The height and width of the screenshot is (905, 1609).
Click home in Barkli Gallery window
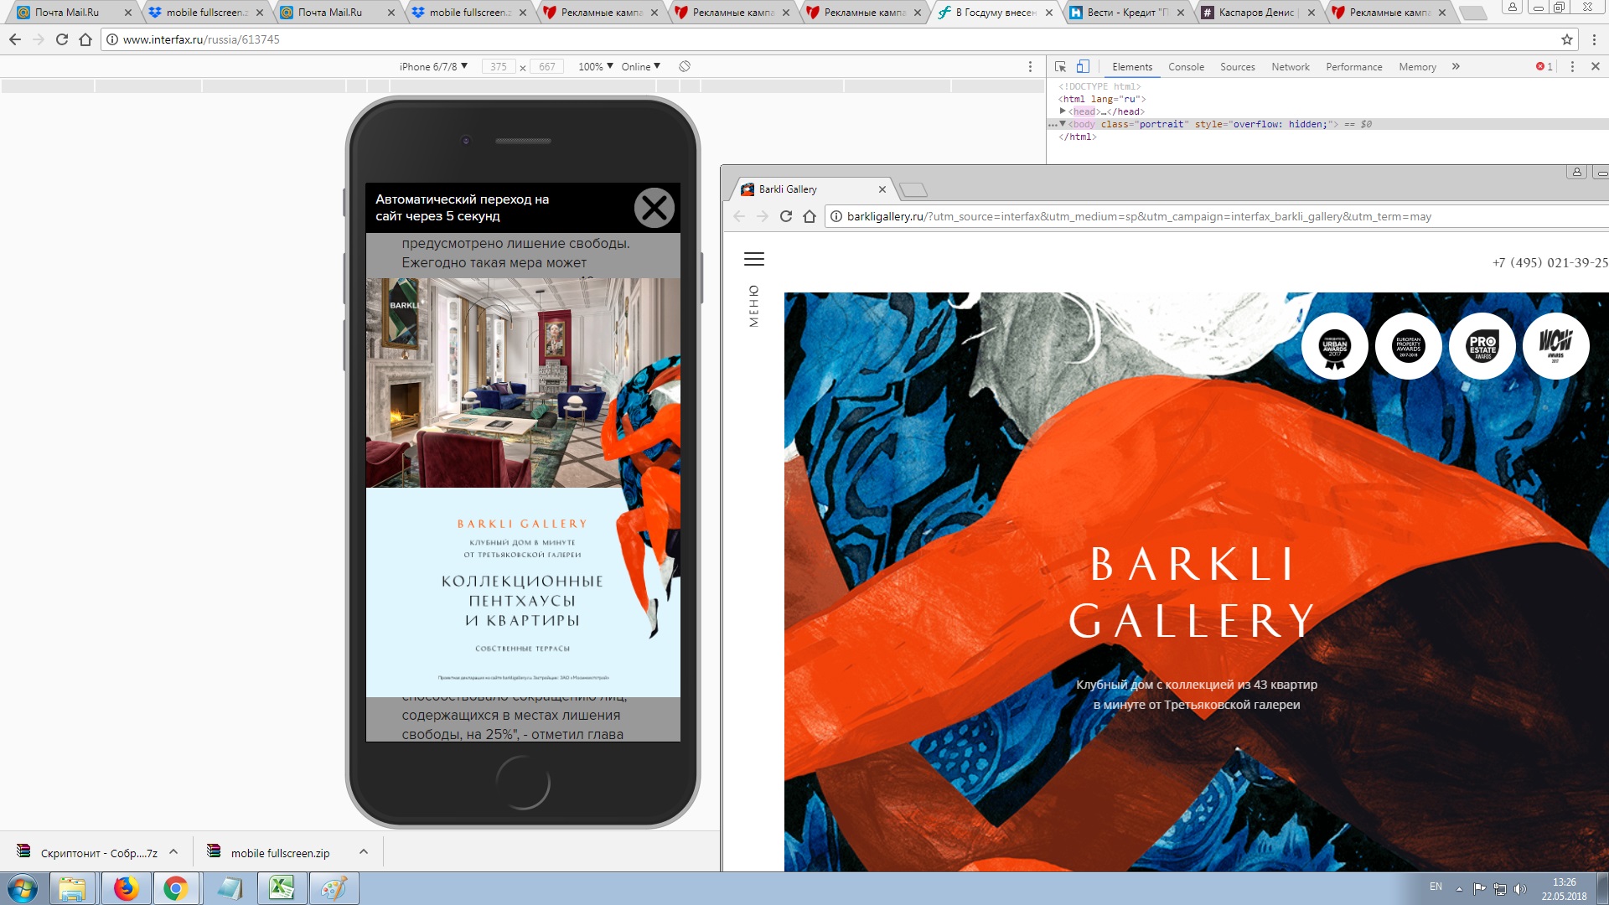(810, 216)
